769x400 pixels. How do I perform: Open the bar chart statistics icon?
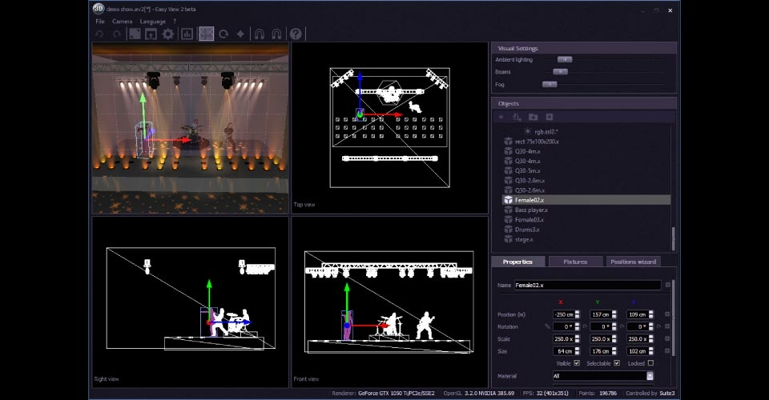(187, 34)
